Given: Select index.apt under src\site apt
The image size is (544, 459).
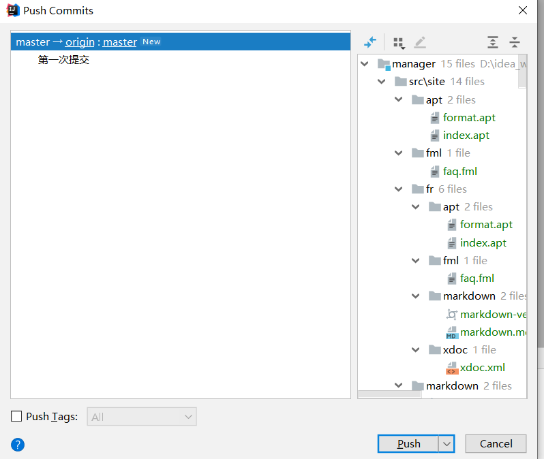Looking at the screenshot, I should tap(466, 136).
